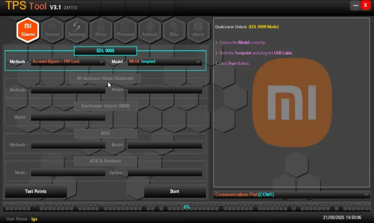Open ADB & Fastboot Mode dropdown
This screenshot has height=223, width=374.
[68, 173]
